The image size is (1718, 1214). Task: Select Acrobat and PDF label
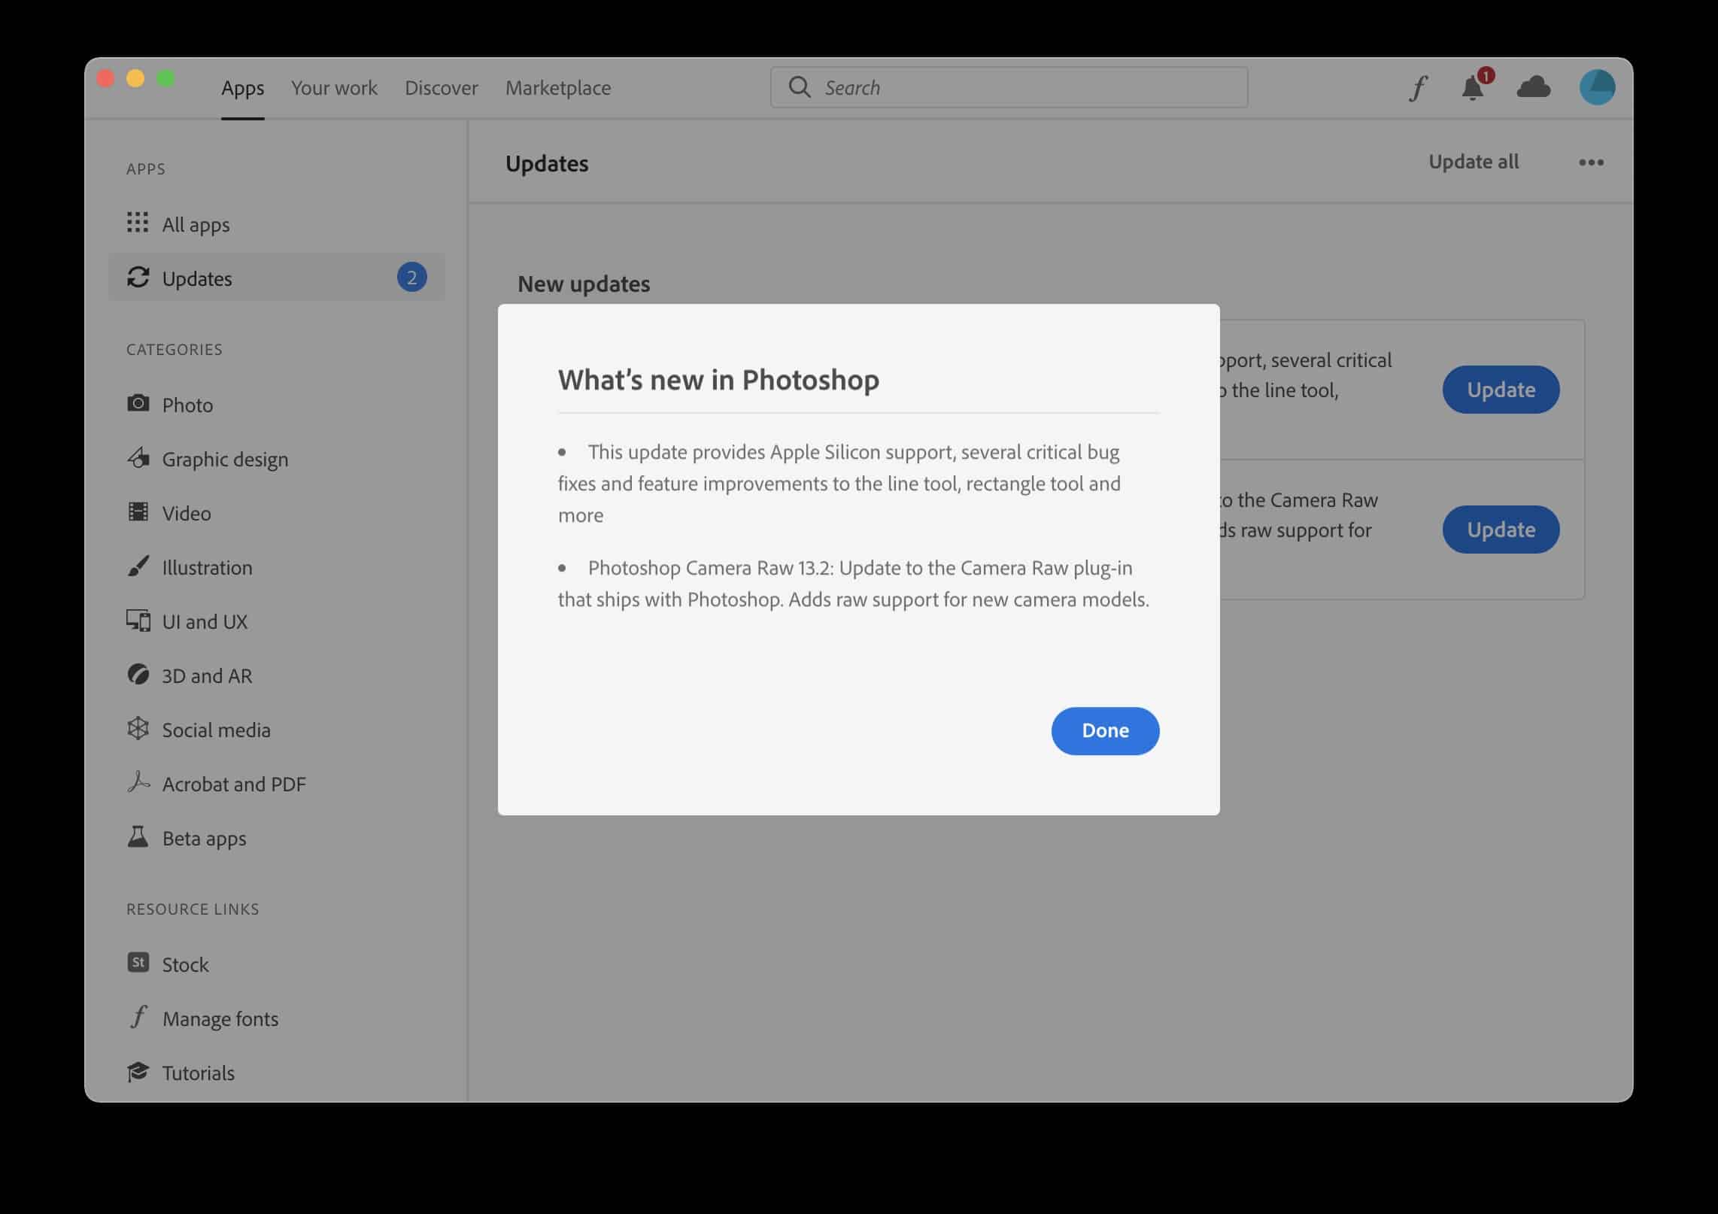pos(234,784)
